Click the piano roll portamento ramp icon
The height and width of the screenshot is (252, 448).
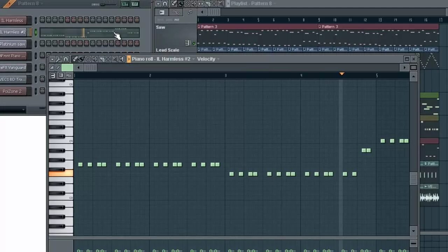pyautogui.click(x=52, y=68)
